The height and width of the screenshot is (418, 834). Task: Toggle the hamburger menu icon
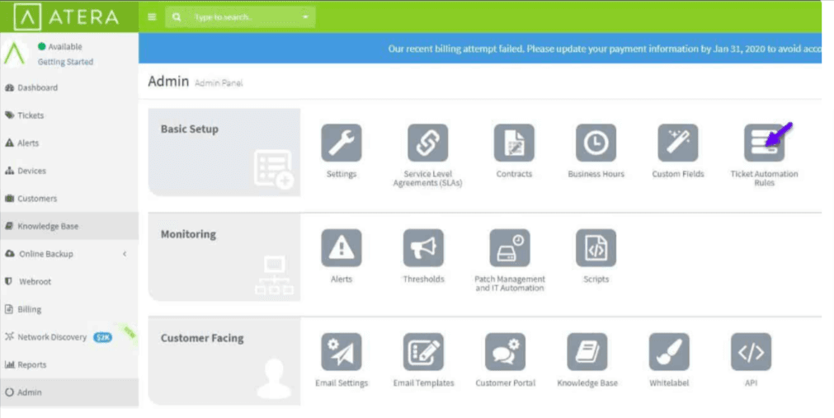152,17
